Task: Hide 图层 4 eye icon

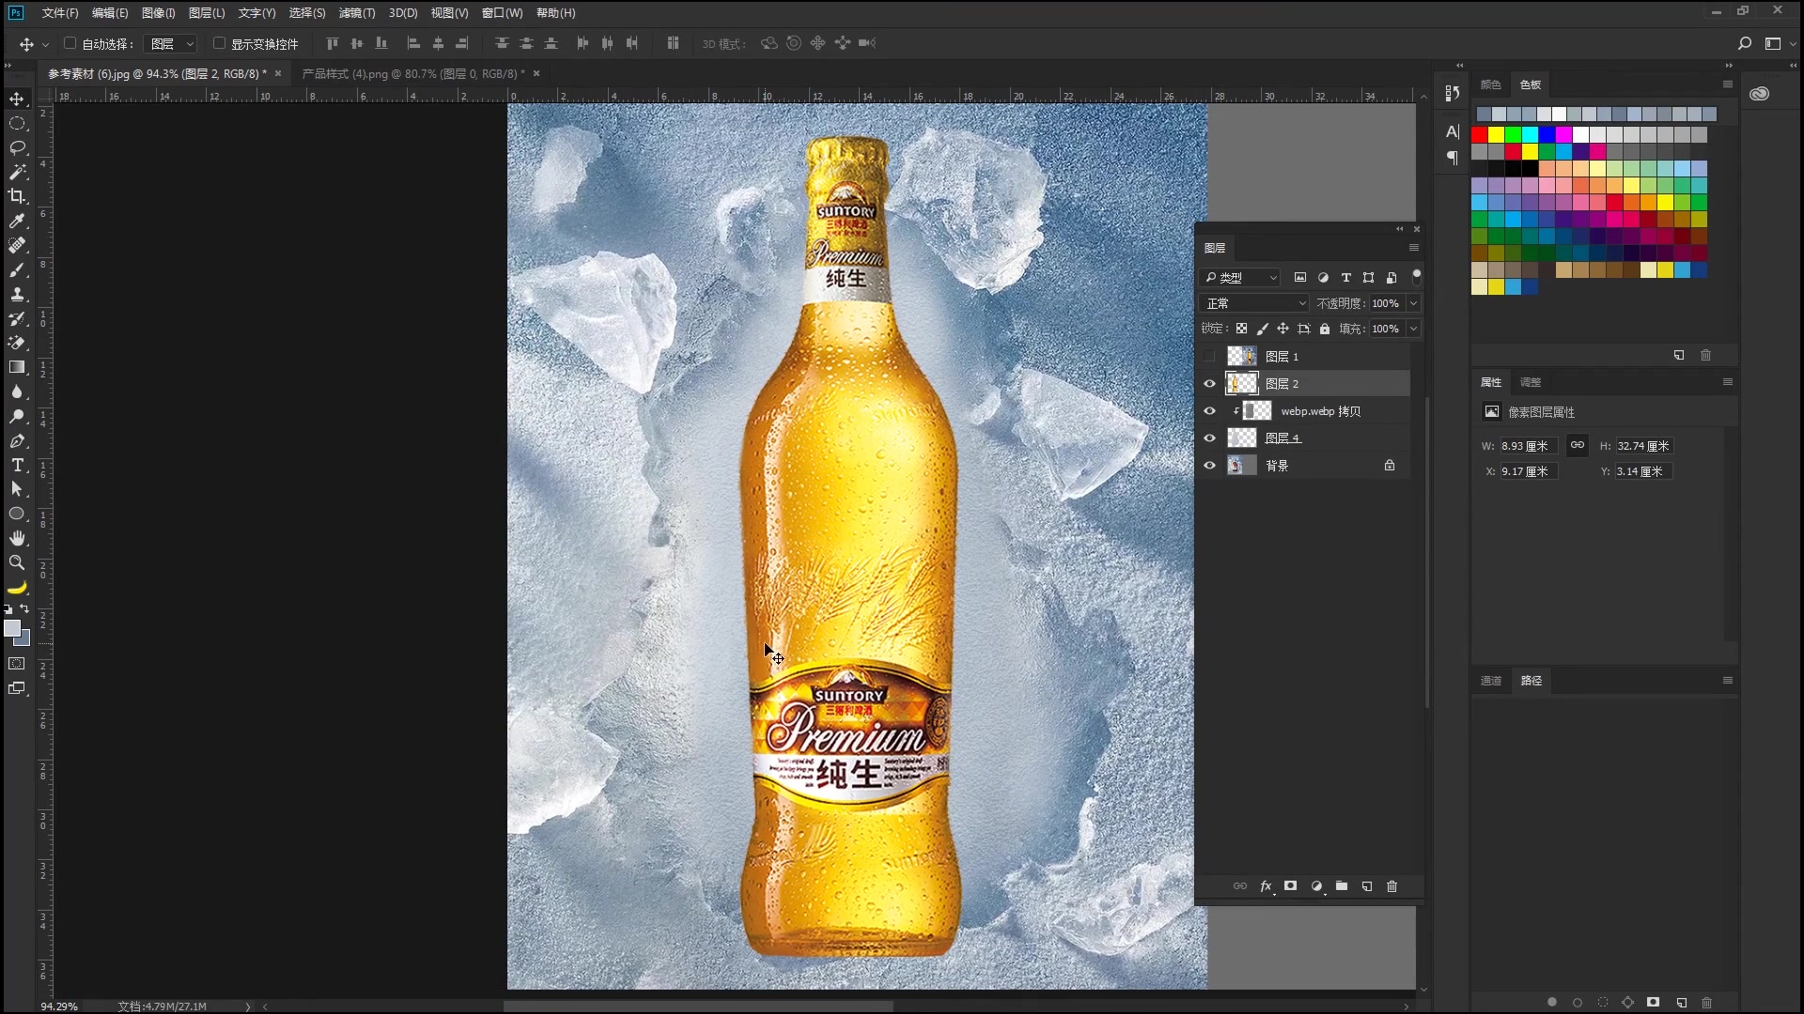Action: pyautogui.click(x=1210, y=438)
